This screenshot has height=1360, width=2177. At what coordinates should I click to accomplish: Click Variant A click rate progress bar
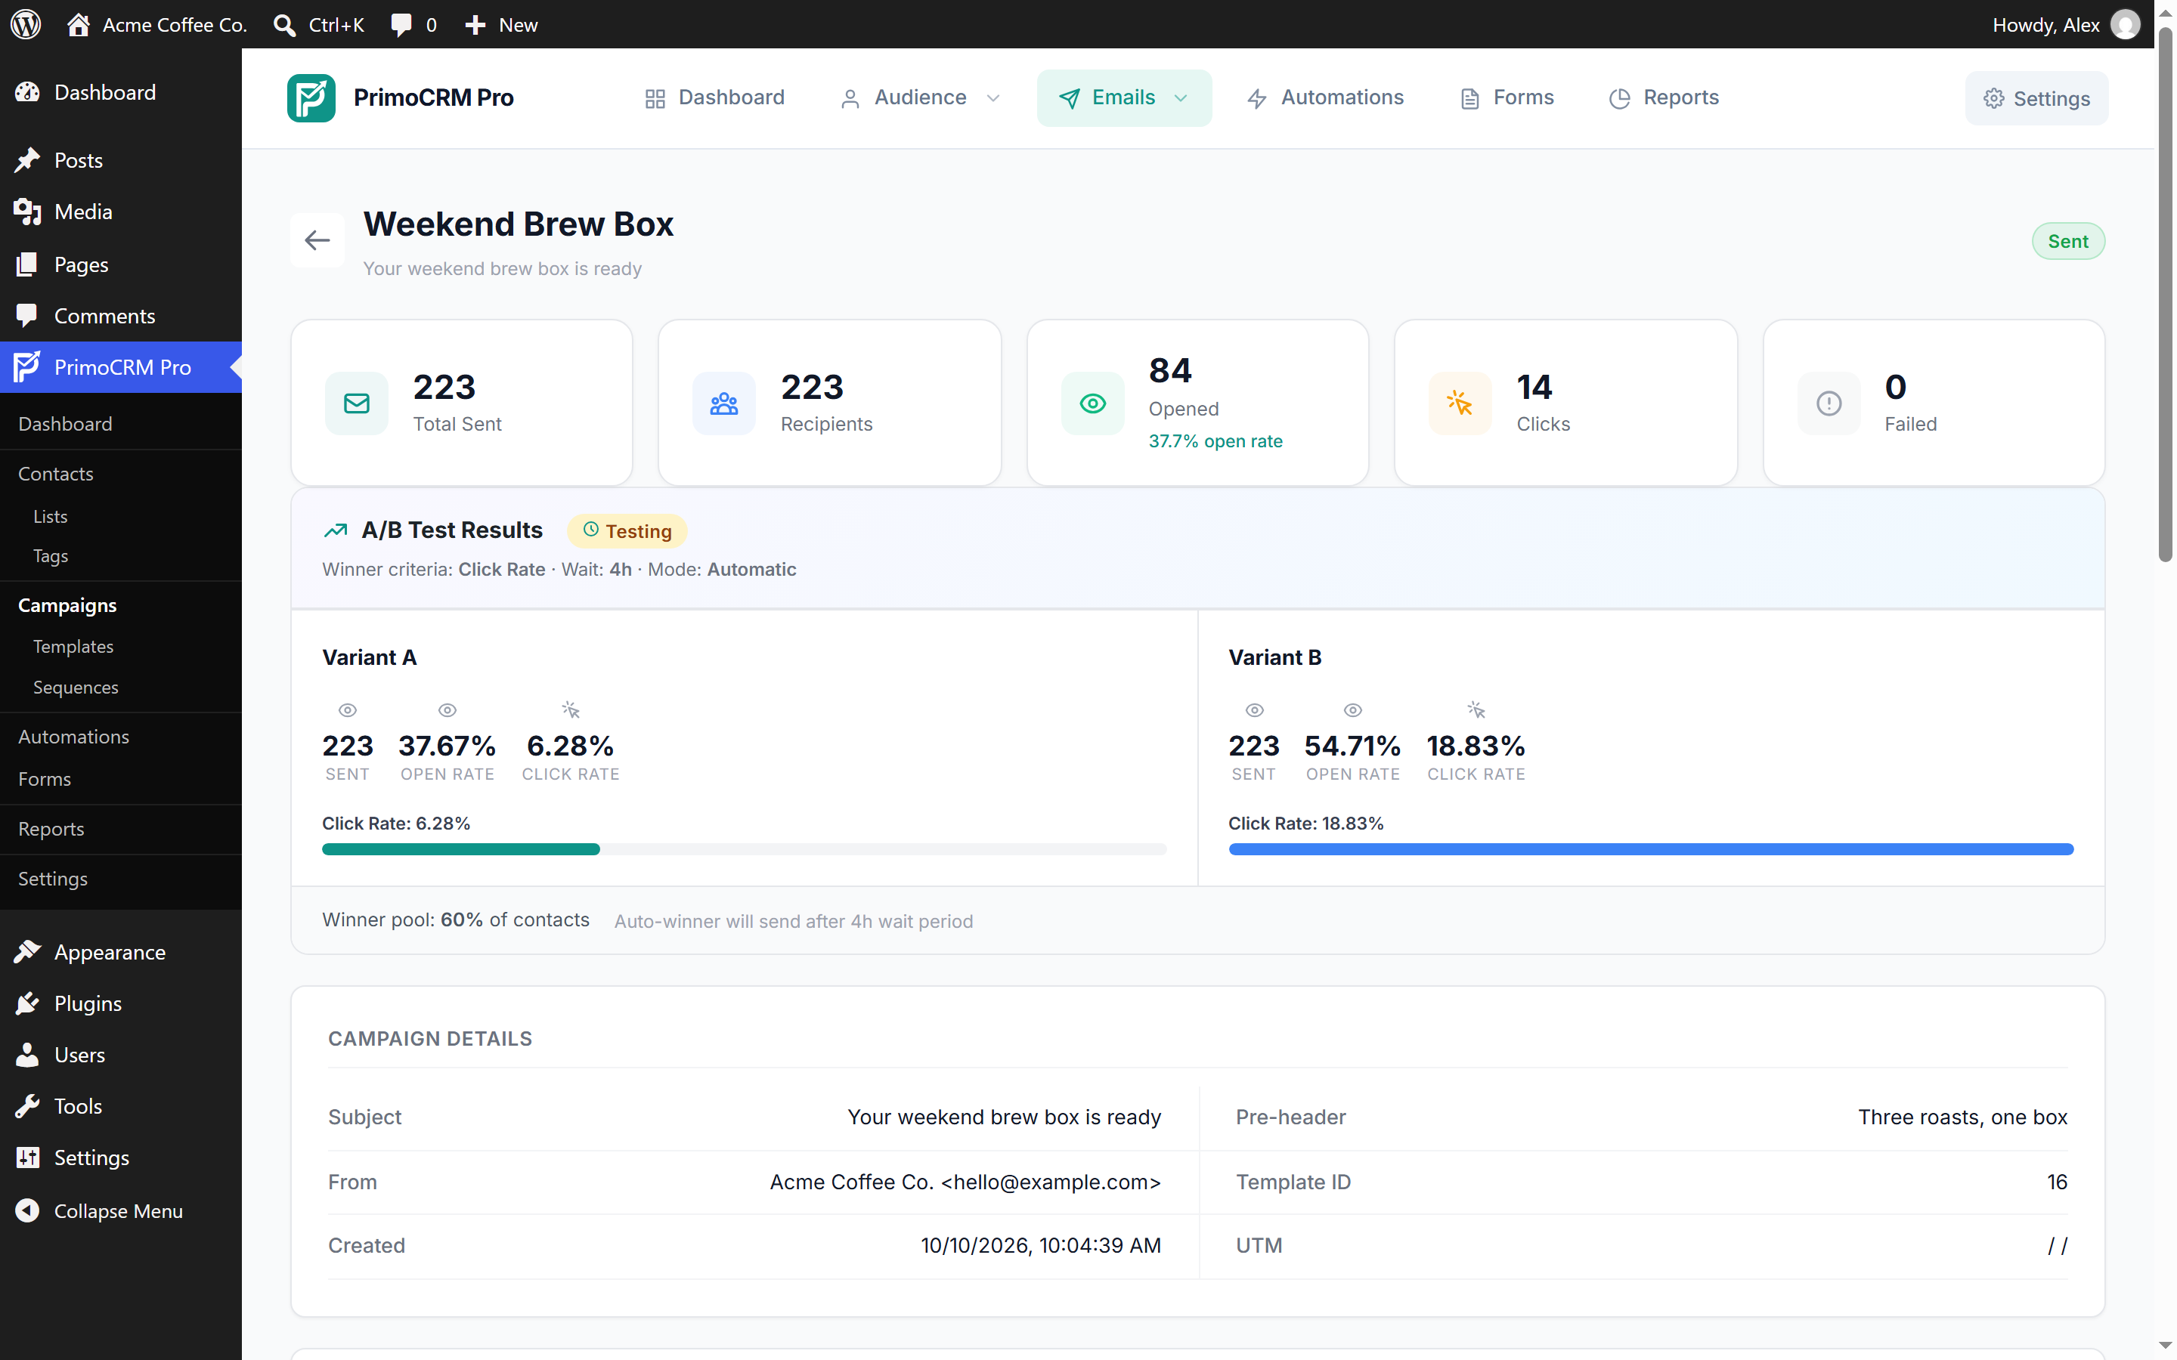tap(743, 848)
